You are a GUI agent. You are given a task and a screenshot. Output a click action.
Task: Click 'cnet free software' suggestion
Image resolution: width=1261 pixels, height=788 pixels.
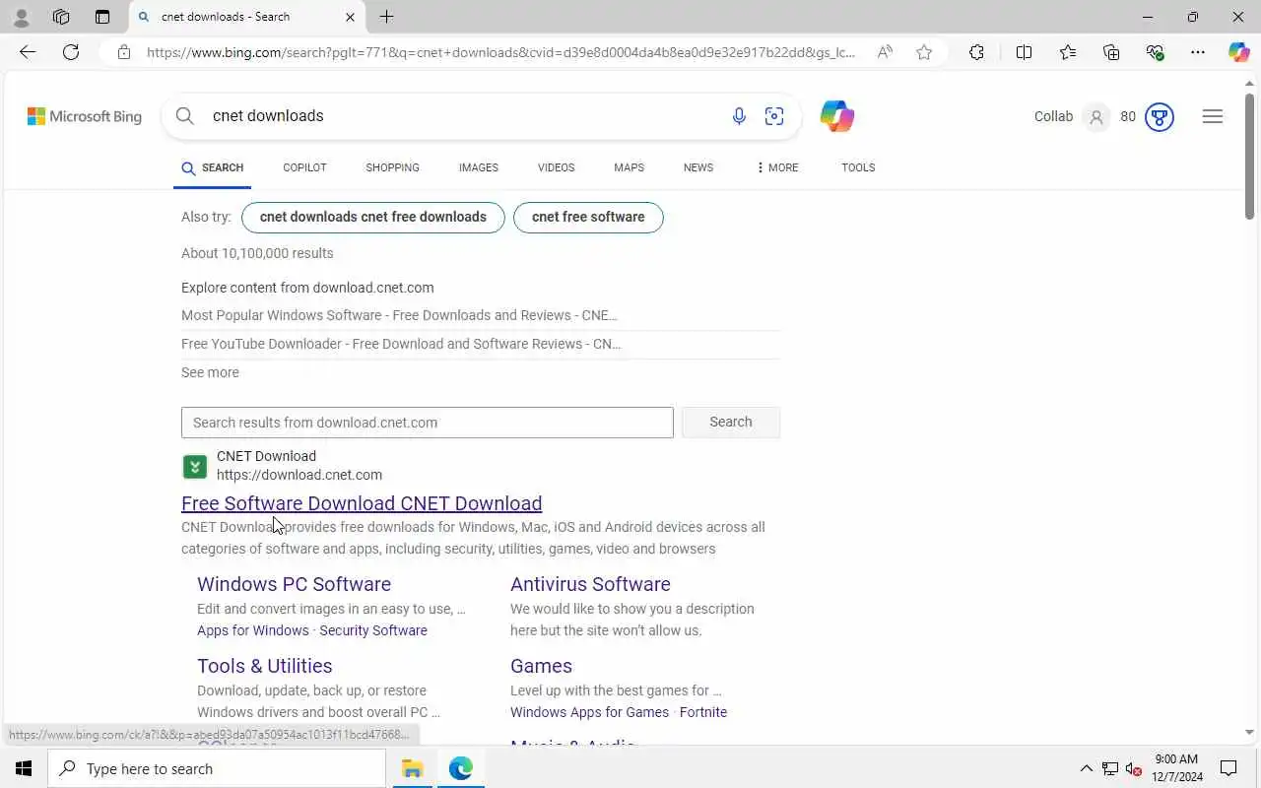(588, 218)
